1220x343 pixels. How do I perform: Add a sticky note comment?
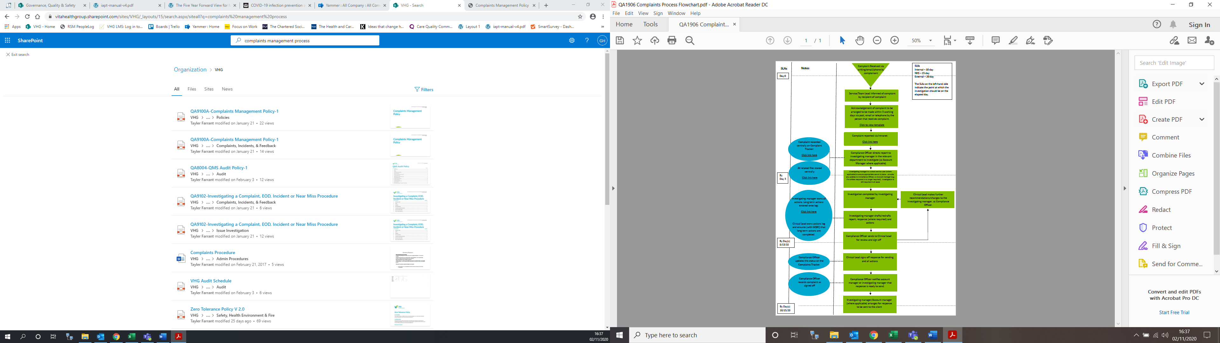(x=995, y=41)
